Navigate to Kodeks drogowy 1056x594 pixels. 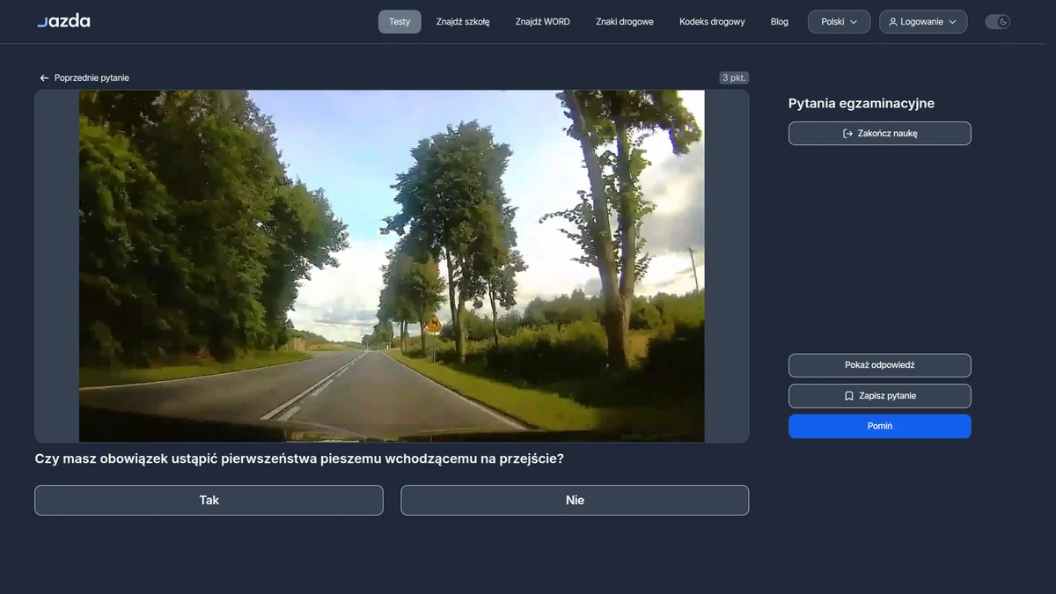[x=712, y=22]
